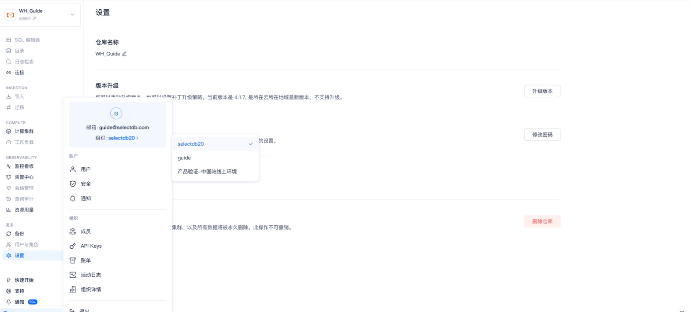Image resolution: width=691 pixels, height=312 pixels.
Task: Click the 安全 shield icon
Action: pos(73,184)
